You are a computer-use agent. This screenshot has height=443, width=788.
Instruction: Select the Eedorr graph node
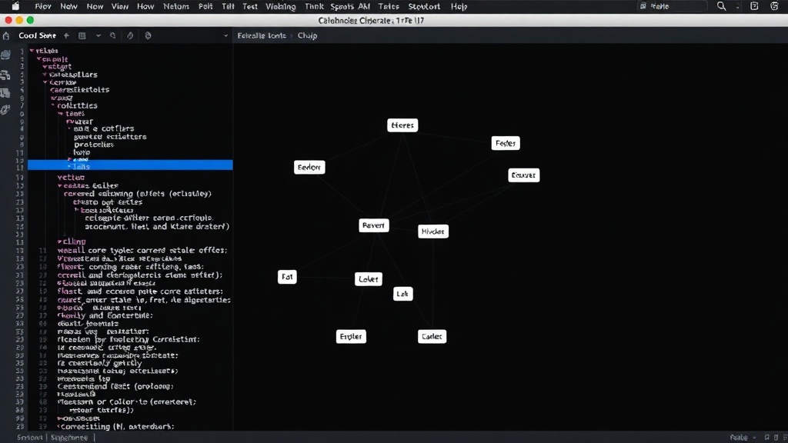point(309,167)
